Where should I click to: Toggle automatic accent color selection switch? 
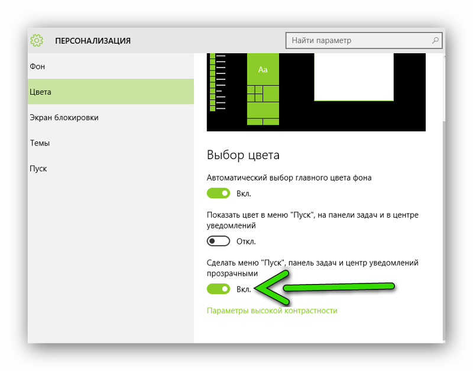[218, 193]
